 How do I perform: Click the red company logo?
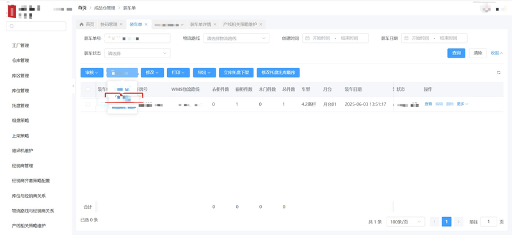click(12, 12)
